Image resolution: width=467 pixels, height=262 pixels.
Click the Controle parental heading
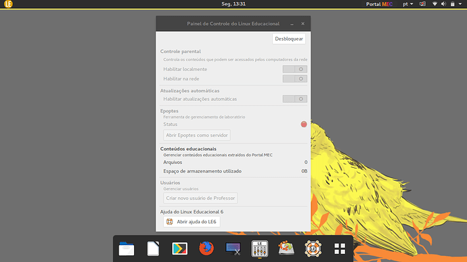coord(181,51)
